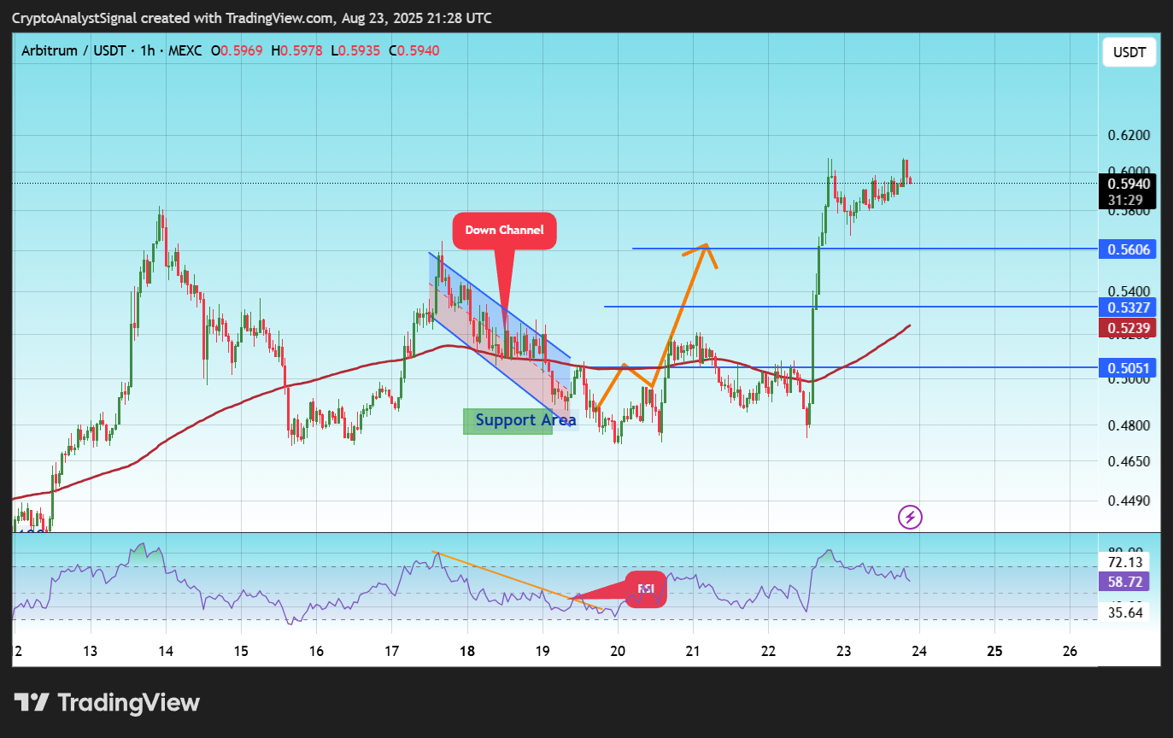Click date 14 on the time axis

166,651
